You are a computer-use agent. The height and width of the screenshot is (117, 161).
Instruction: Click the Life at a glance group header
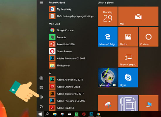pos(106,3)
